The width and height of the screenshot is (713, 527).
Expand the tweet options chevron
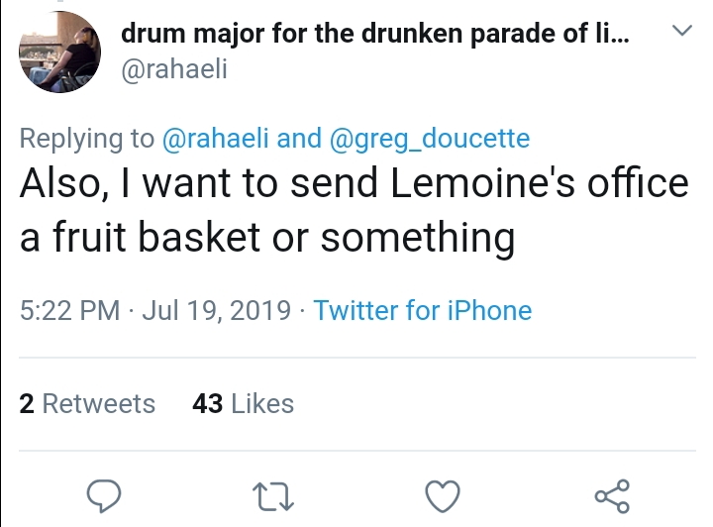pos(682,31)
